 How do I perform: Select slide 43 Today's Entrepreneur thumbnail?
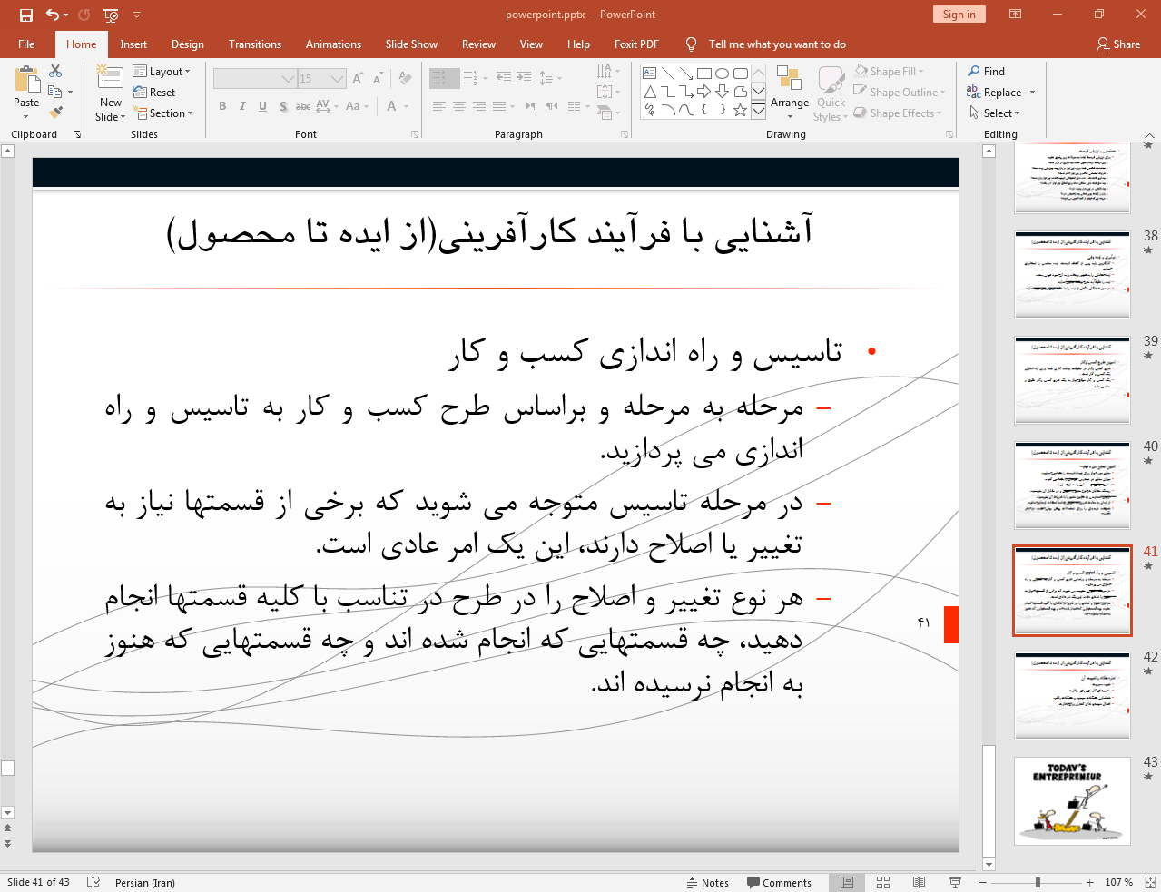[1073, 800]
